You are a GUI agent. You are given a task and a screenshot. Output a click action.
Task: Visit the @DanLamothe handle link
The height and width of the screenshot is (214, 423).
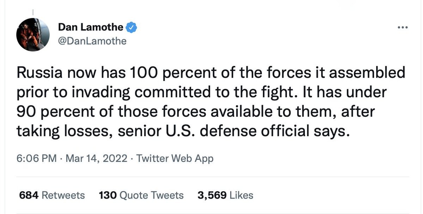pyautogui.click(x=92, y=41)
